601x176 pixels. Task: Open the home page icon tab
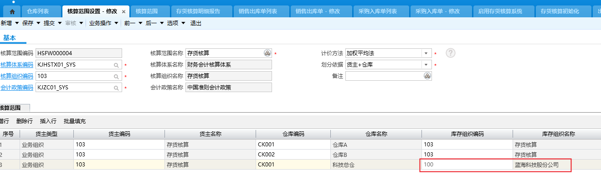pos(12,11)
